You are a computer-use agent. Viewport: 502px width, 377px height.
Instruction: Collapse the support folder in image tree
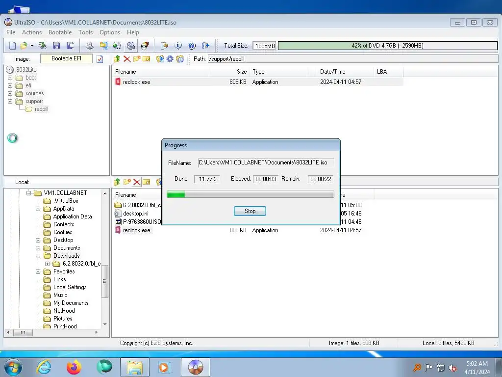coord(10,101)
